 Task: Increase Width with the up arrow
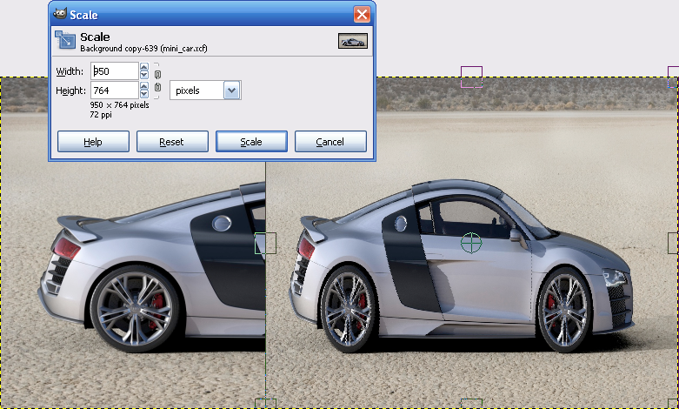click(144, 67)
